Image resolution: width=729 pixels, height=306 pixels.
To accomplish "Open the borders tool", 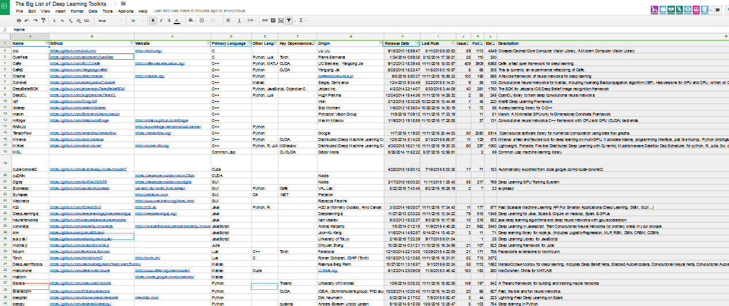I will pos(202,21).
